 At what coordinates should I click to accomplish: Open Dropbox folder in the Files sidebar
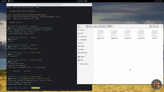[x=85, y=57]
